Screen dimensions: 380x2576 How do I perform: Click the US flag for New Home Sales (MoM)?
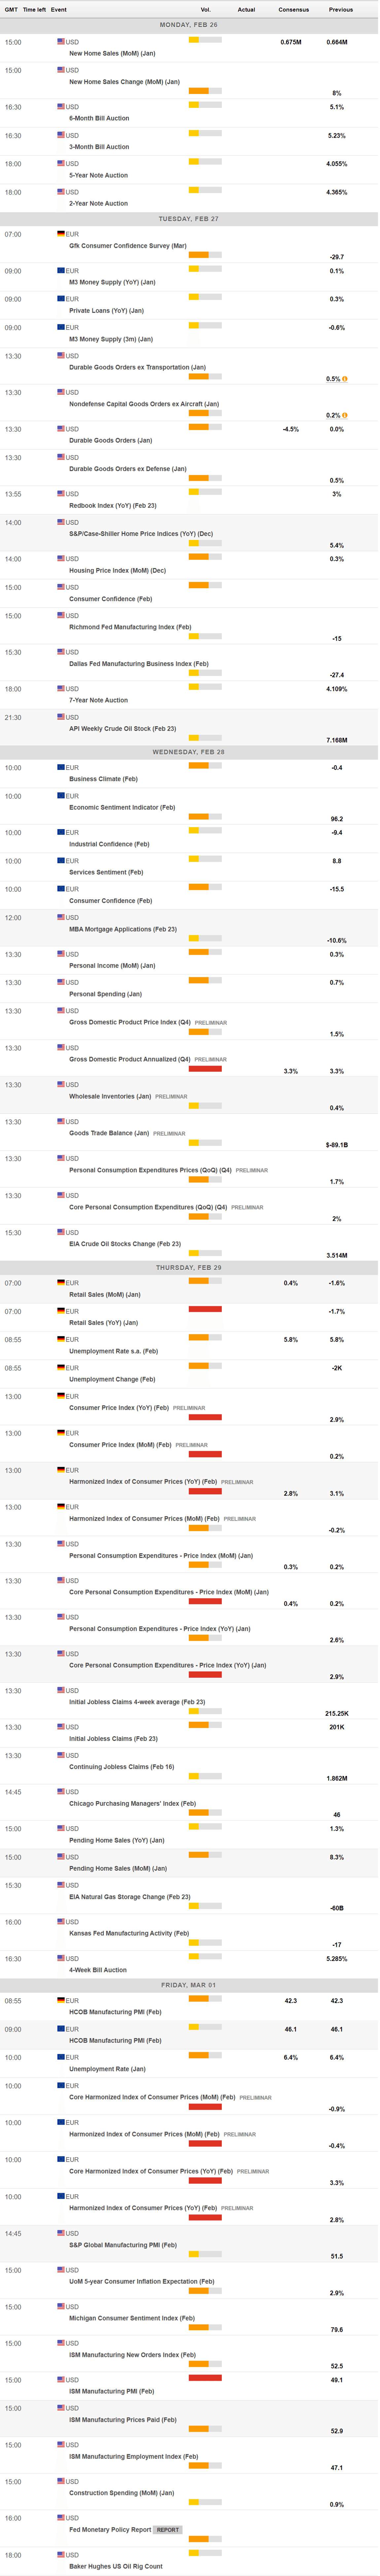(61, 42)
